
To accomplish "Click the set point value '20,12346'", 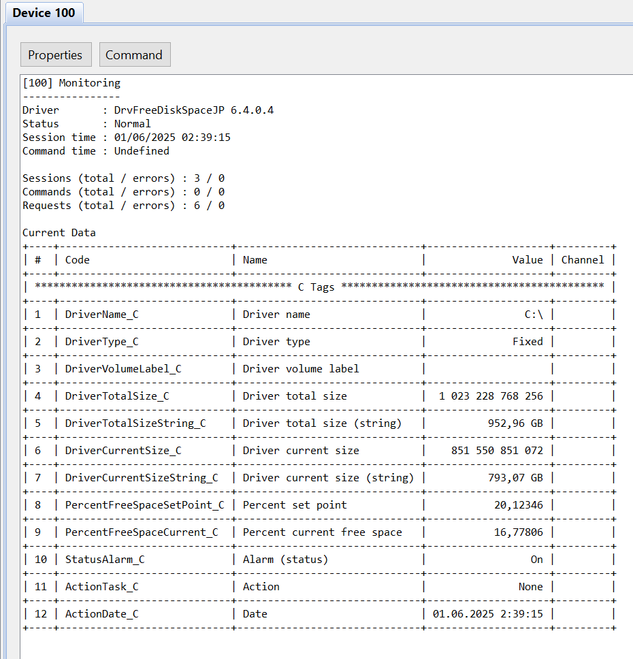I will click(x=519, y=505).
